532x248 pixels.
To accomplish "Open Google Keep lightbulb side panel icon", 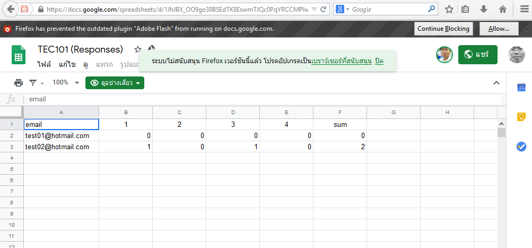I will 521,117.
